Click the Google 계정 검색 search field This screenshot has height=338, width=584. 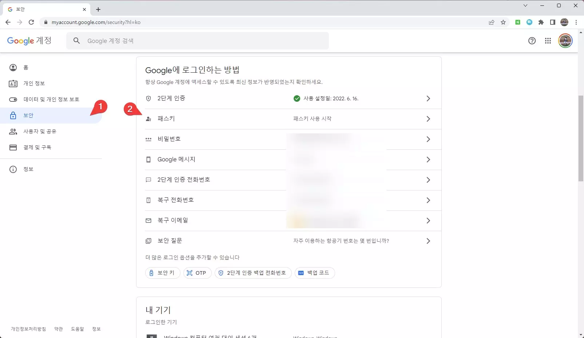point(198,41)
